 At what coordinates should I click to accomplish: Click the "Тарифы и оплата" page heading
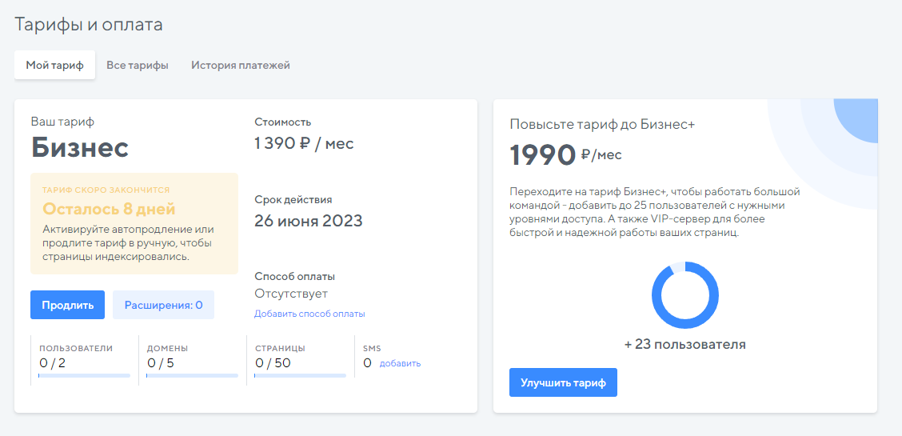[89, 25]
